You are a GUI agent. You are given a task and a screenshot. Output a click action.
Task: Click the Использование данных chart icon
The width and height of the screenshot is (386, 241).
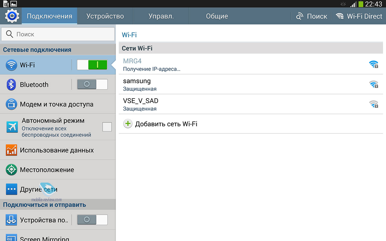point(11,150)
